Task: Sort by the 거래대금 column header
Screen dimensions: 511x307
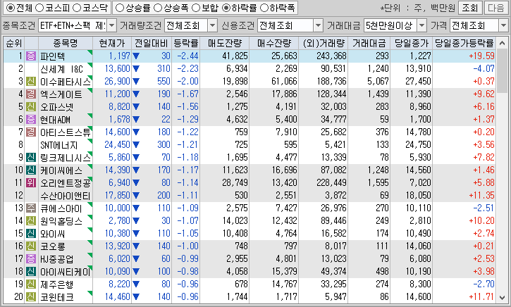Action: [369, 43]
